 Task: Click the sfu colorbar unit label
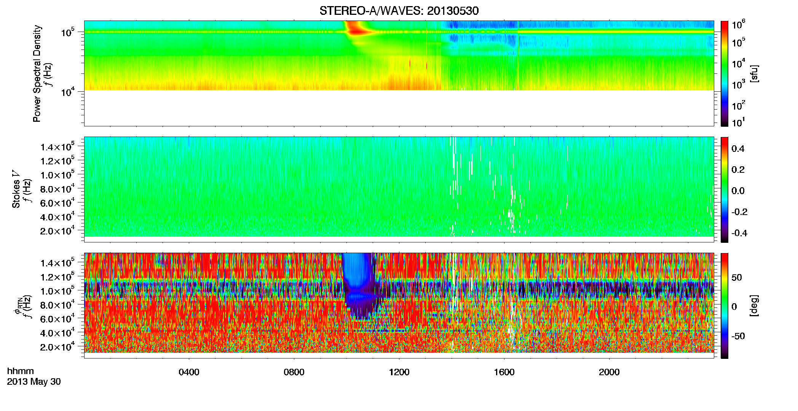[754, 74]
